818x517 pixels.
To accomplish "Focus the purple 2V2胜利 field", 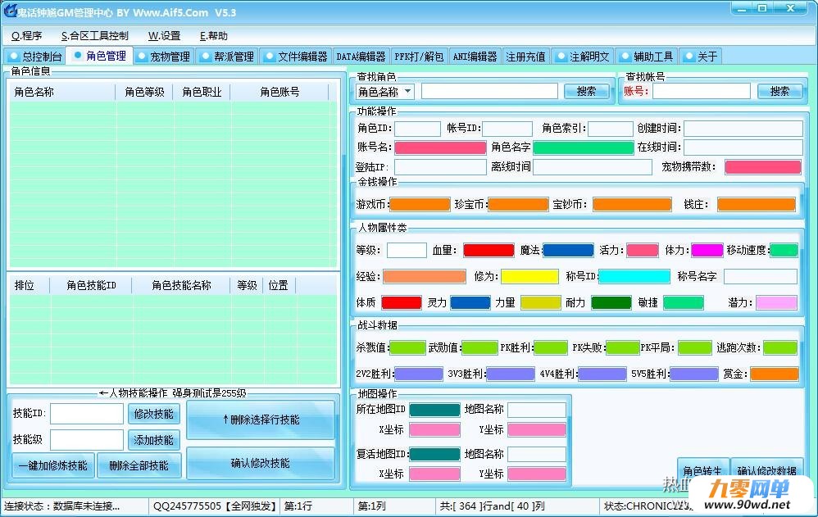I will [419, 374].
